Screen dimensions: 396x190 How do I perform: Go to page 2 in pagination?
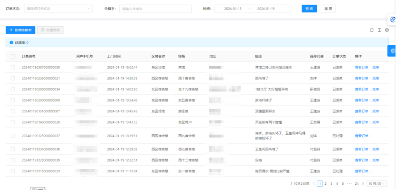[x=326, y=184]
